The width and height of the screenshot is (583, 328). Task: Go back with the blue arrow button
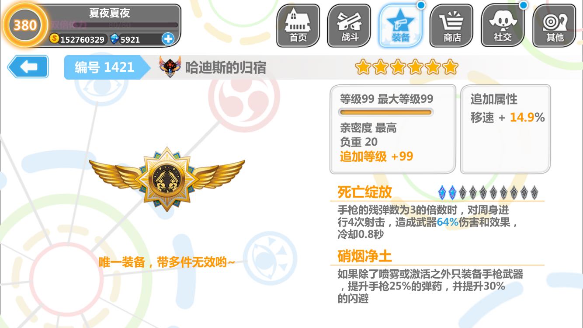tap(28, 67)
